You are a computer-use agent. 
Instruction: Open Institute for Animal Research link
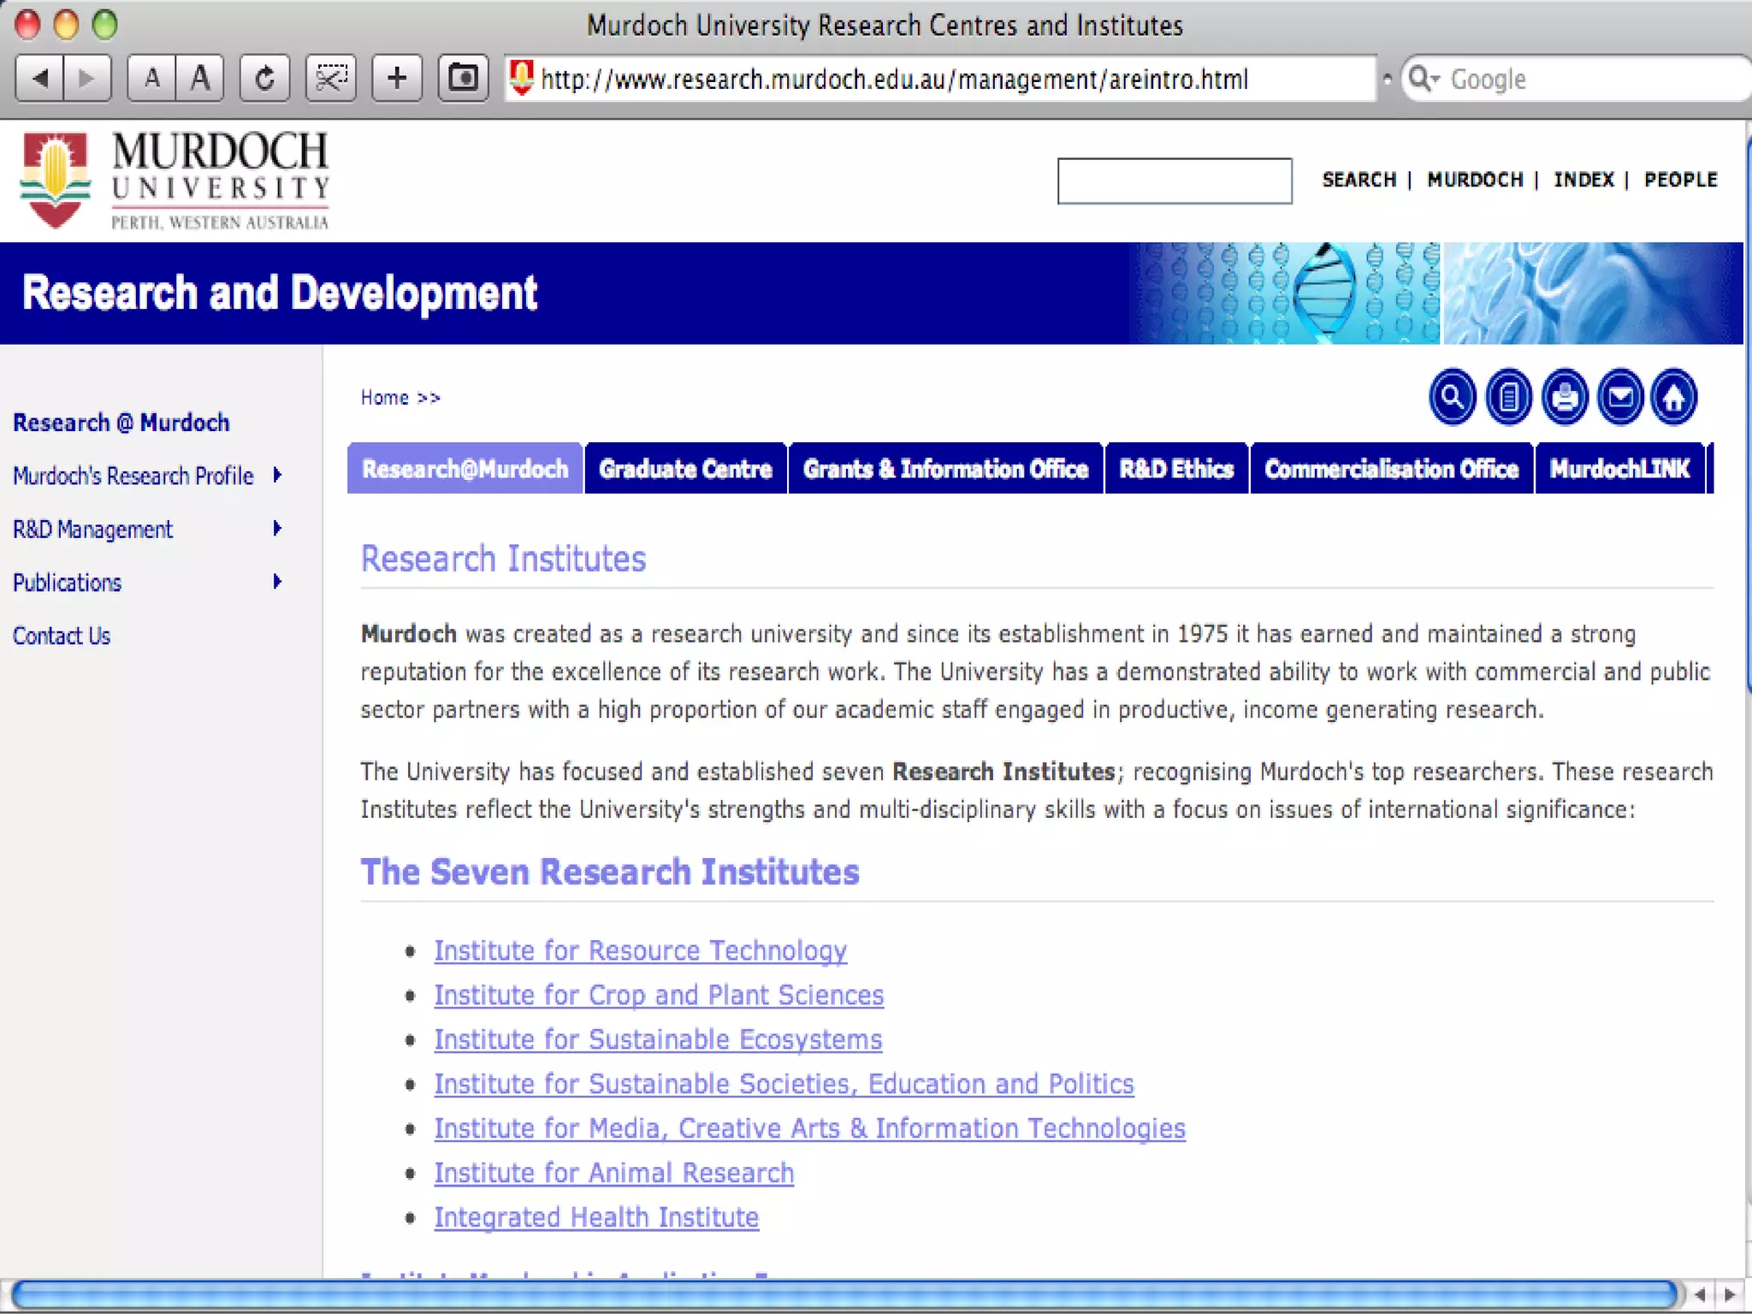pos(613,1173)
